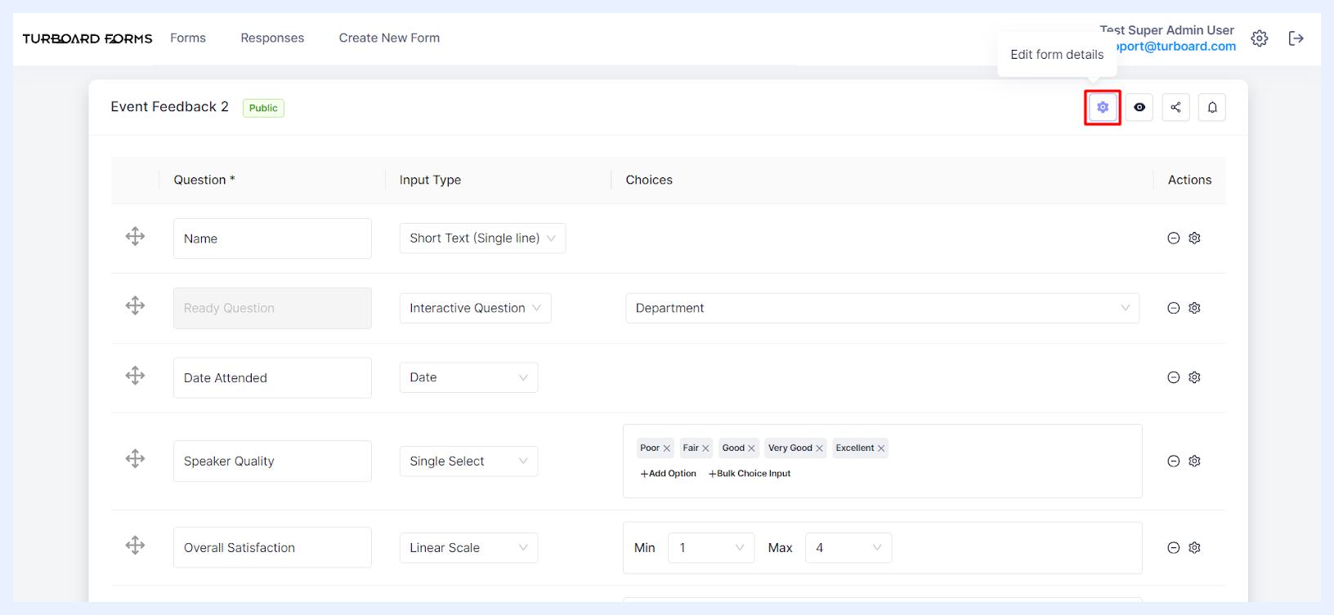1334x615 pixels.
Task: Change the Max scale value dropdown
Action: coord(848,547)
